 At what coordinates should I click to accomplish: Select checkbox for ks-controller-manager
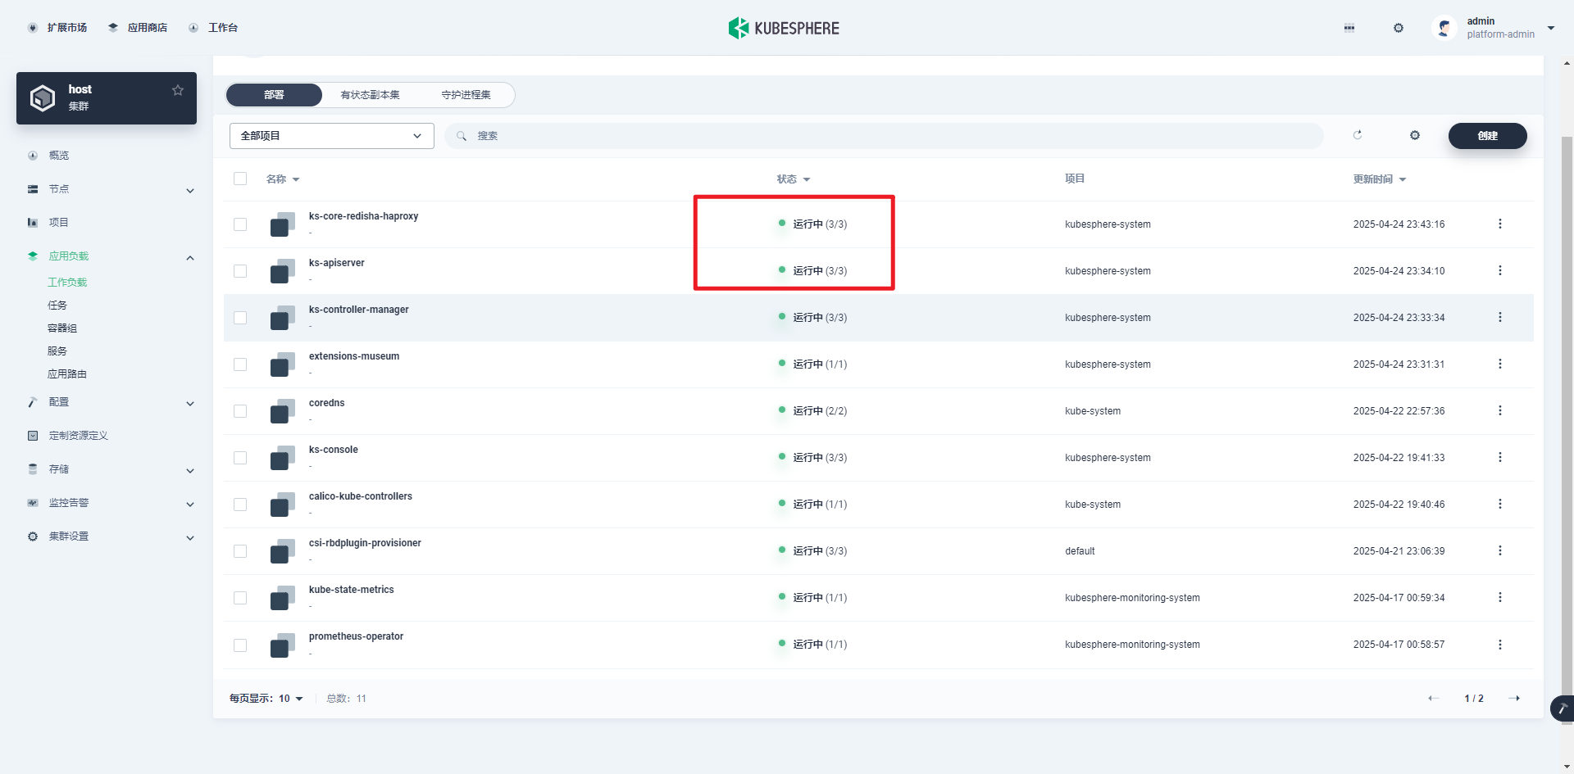click(x=240, y=318)
